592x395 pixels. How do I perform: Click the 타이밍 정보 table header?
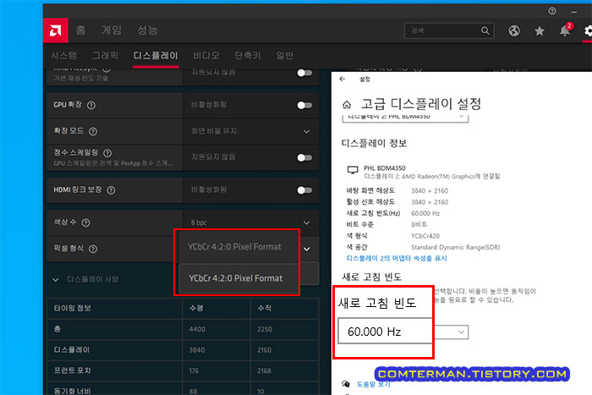pyautogui.click(x=72, y=308)
